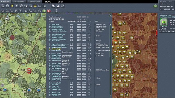Pick leader von Arnim, Hans-Jurgen
The width and height of the screenshot is (175, 98).
coord(59,39)
